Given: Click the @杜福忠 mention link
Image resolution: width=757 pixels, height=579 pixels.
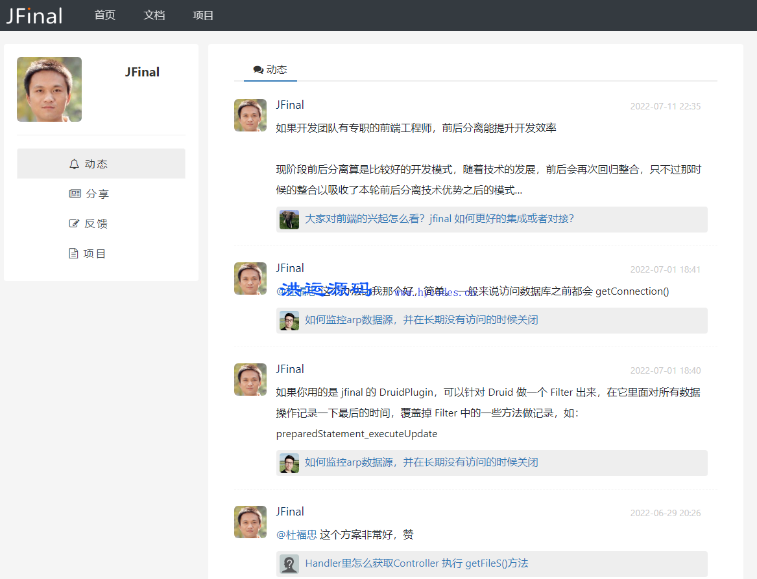Looking at the screenshot, I should [296, 535].
